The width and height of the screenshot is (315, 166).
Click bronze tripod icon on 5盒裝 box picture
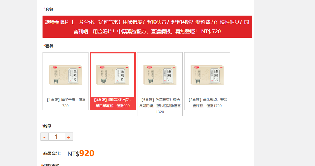(x=150, y=81)
